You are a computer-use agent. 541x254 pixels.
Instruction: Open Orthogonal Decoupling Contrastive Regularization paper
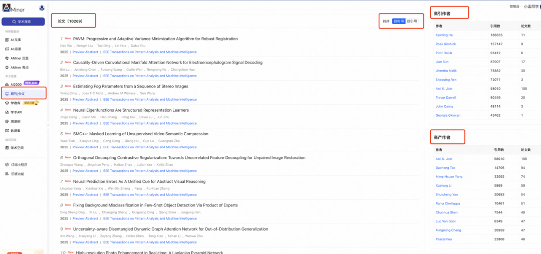(189, 158)
